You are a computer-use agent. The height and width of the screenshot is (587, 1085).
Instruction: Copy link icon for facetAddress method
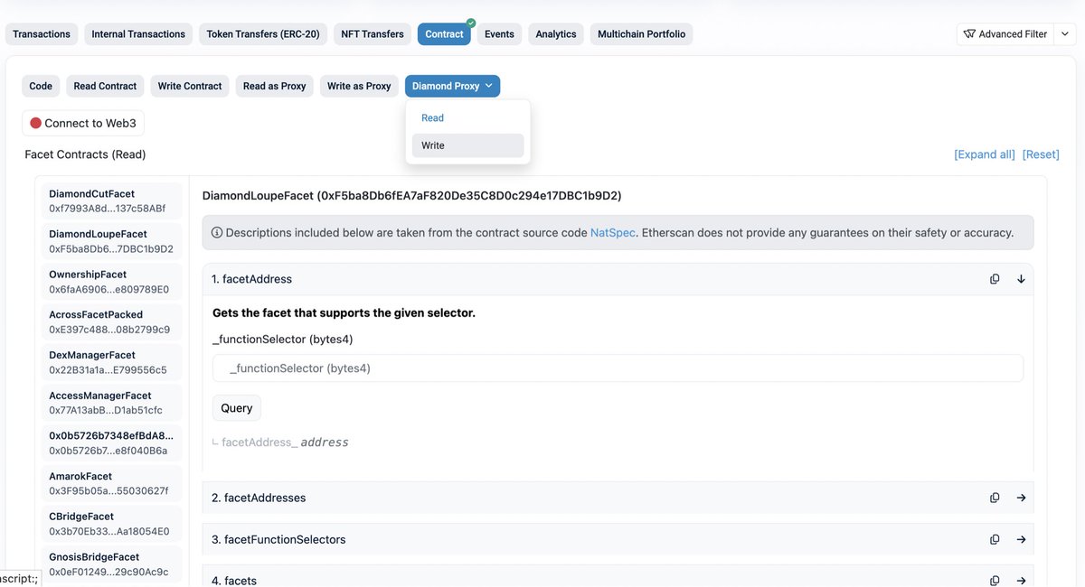pos(995,279)
